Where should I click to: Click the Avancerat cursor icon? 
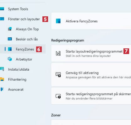pyautogui.click(x=2, y=89)
